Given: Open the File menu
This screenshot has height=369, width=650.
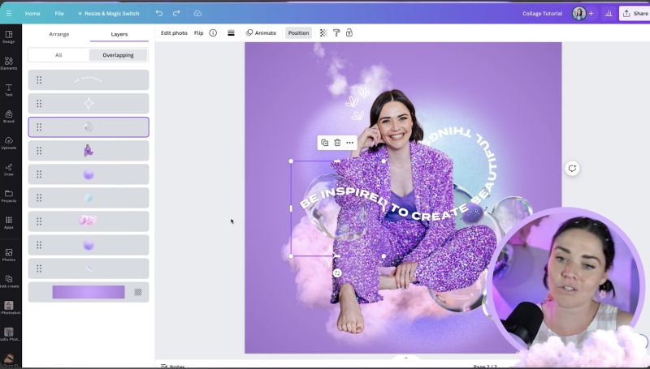Looking at the screenshot, I should 59,13.
